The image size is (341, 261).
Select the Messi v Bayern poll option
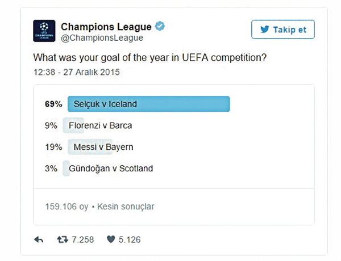pos(103,147)
